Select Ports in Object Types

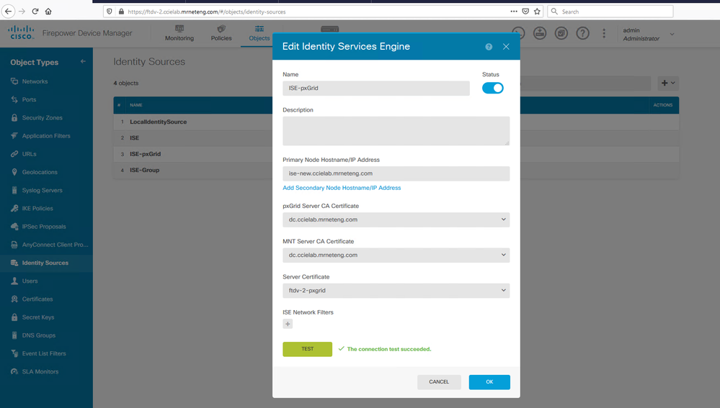[x=29, y=99]
